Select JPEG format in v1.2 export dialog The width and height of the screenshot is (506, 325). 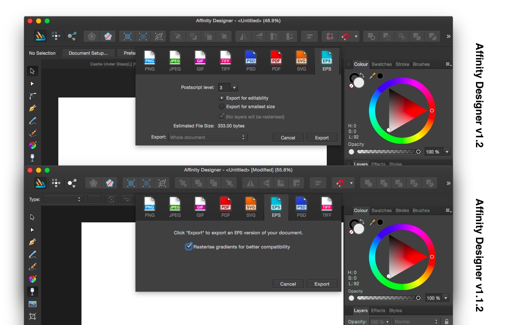tap(175, 61)
